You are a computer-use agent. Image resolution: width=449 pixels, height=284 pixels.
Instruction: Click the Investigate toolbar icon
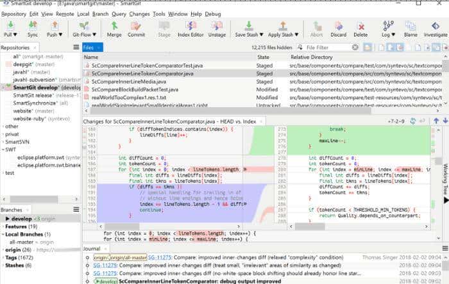pyautogui.click(x=436, y=26)
